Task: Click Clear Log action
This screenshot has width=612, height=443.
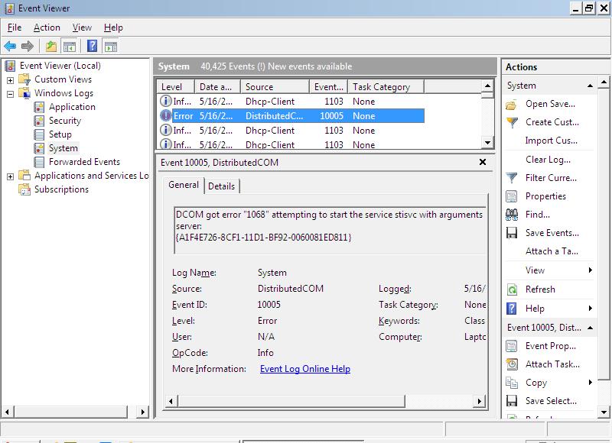Action: [548, 160]
